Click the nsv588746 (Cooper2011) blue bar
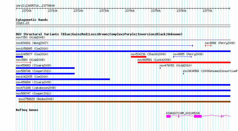This screenshot has width=238, height=131. click(45, 74)
